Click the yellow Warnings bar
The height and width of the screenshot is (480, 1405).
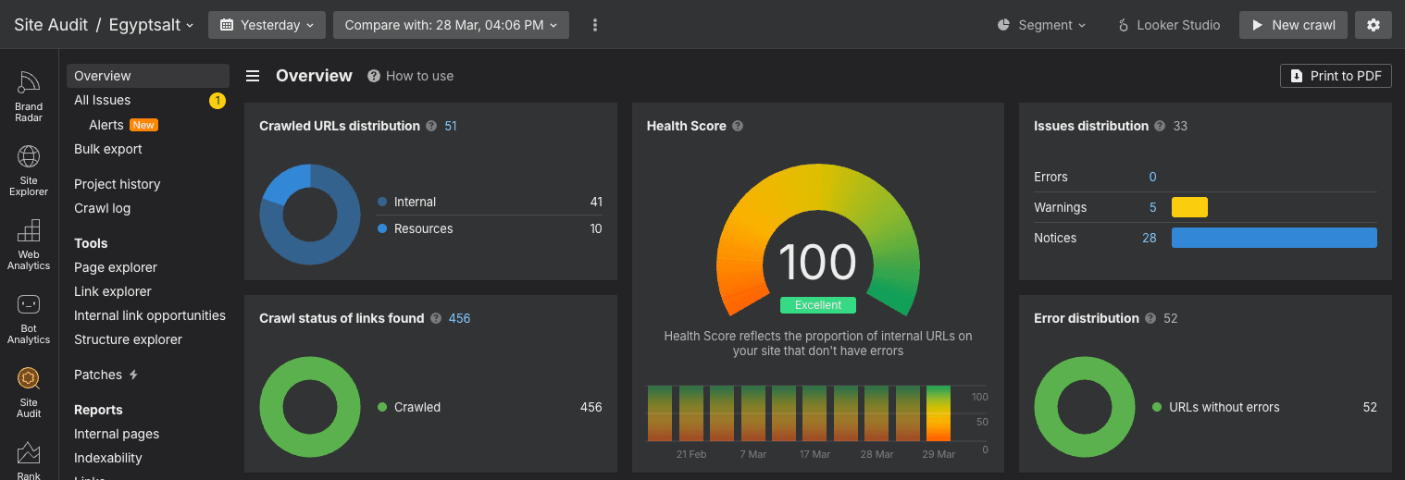(1189, 207)
